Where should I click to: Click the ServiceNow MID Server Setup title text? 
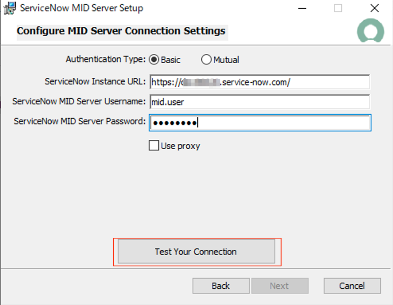pos(82,8)
